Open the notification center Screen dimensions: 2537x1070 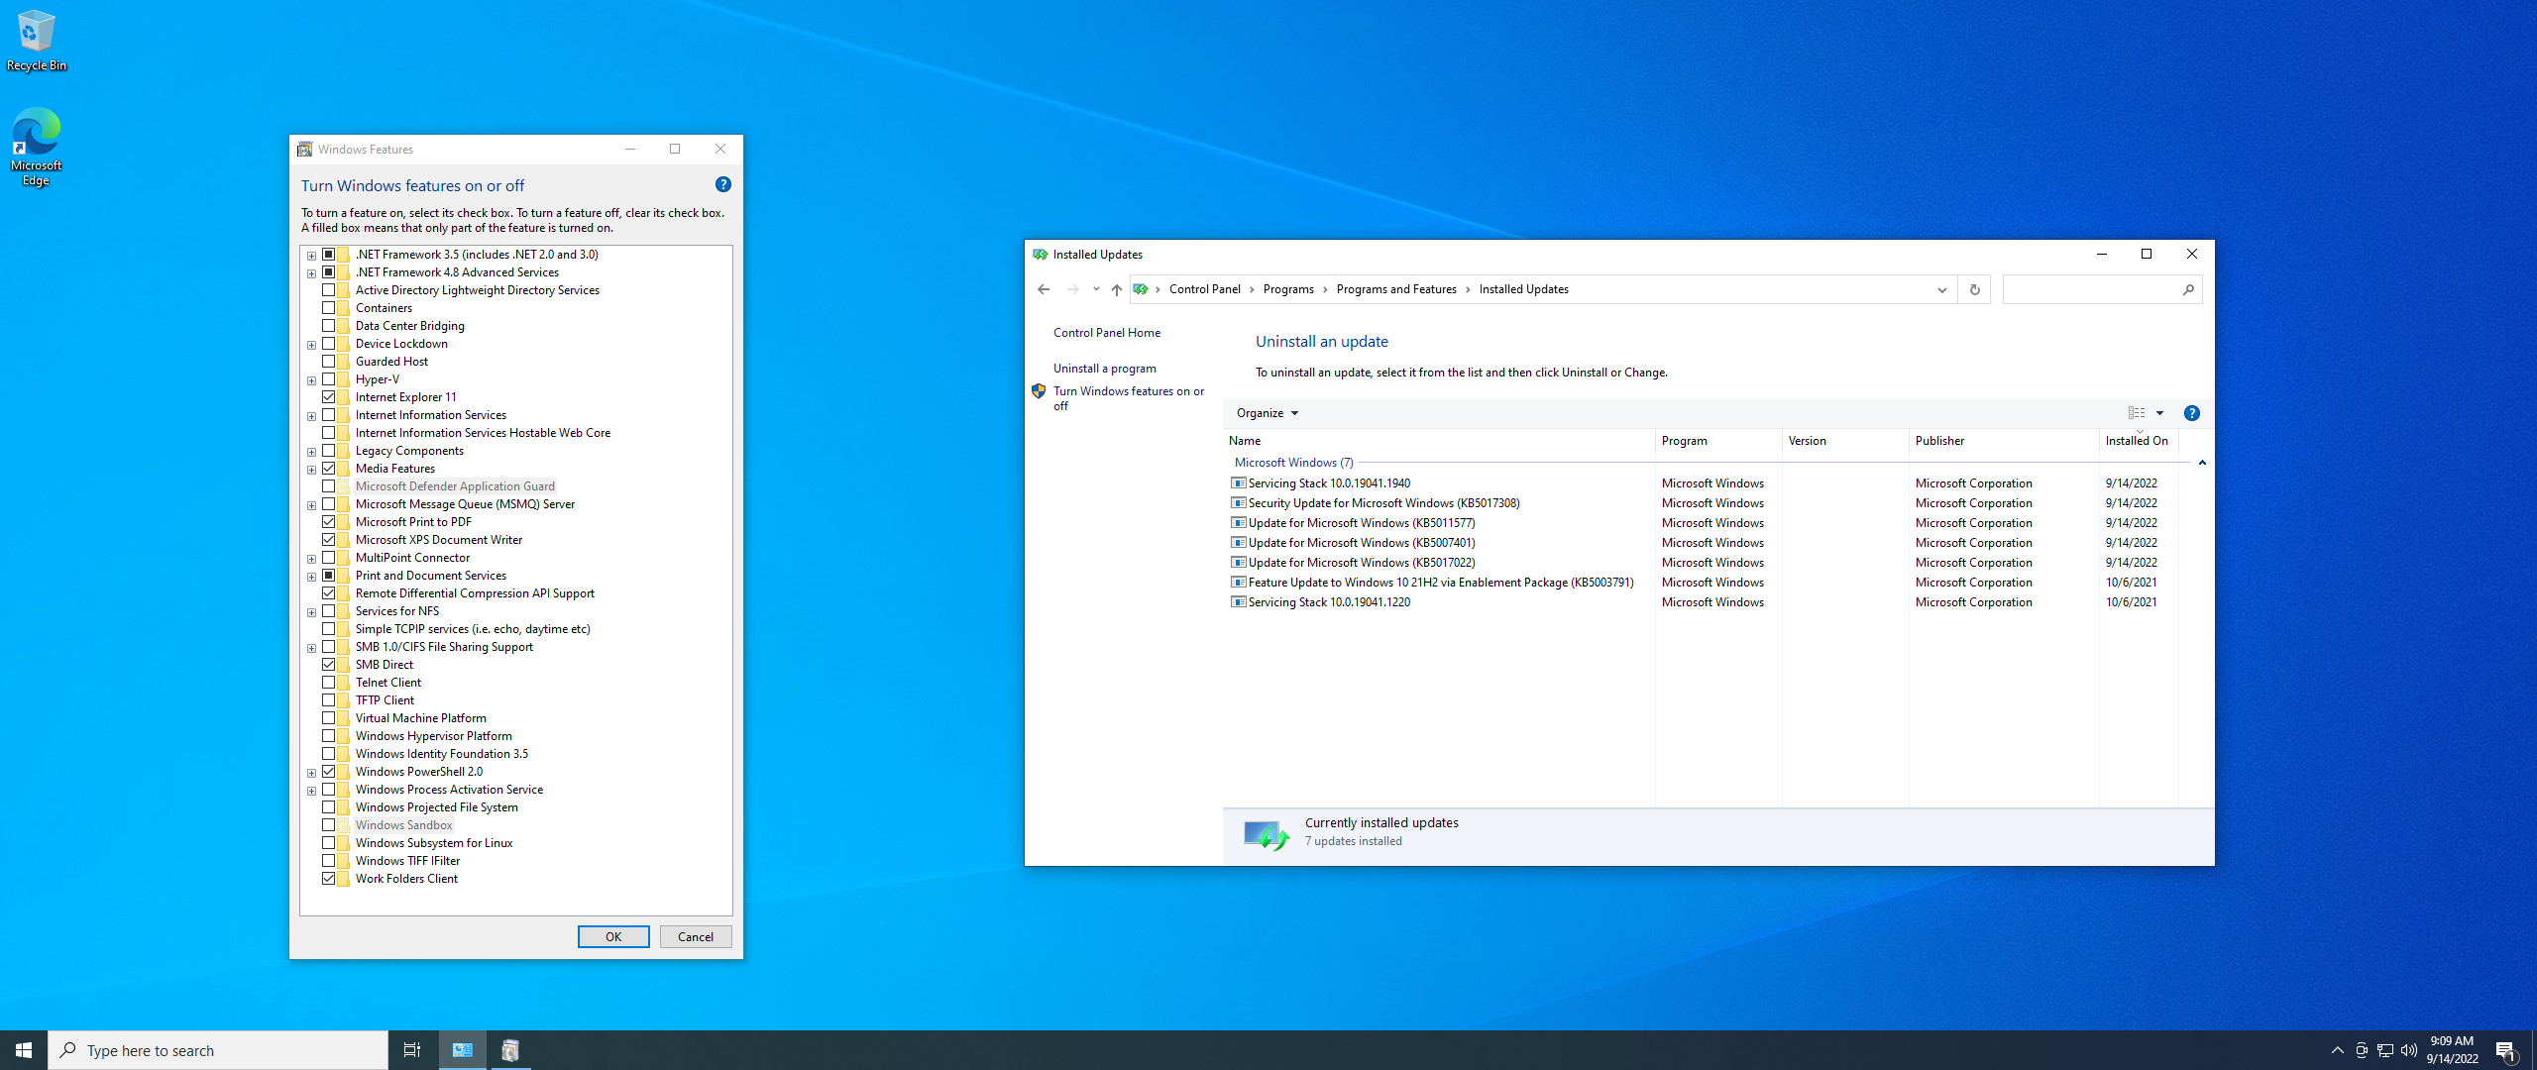pos(2506,1050)
